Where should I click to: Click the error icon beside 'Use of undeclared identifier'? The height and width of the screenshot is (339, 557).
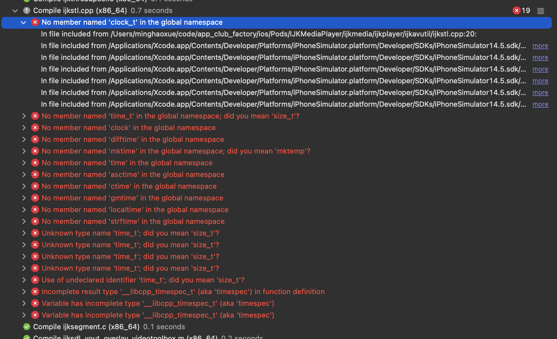point(35,280)
